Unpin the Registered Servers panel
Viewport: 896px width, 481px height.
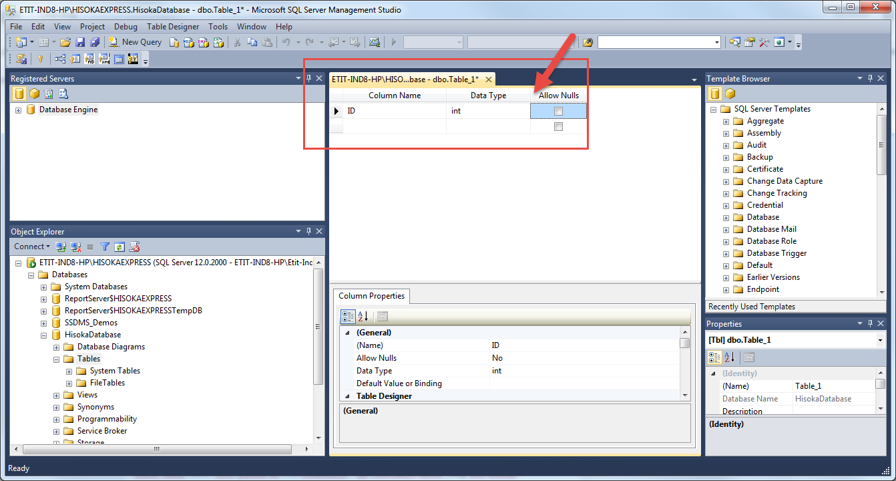click(x=308, y=78)
